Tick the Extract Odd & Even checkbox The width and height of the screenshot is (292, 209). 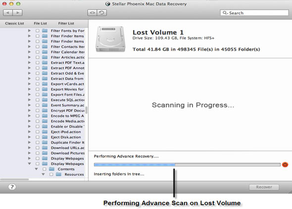point(38,73)
